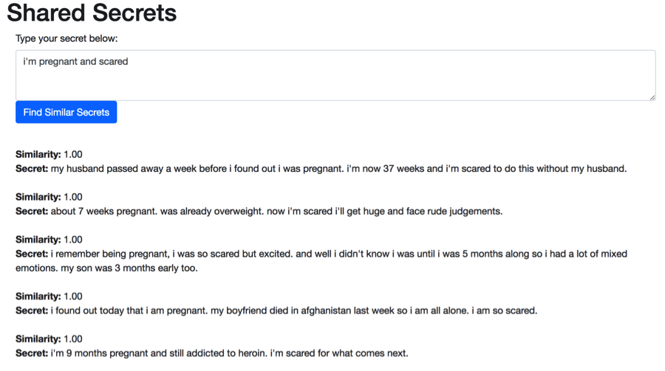Click the fourth result's Similarity label
This screenshot has width=665, height=371.
pos(38,297)
